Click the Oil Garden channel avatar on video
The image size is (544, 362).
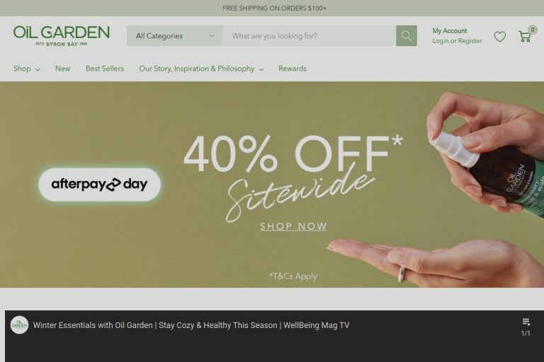(x=19, y=325)
